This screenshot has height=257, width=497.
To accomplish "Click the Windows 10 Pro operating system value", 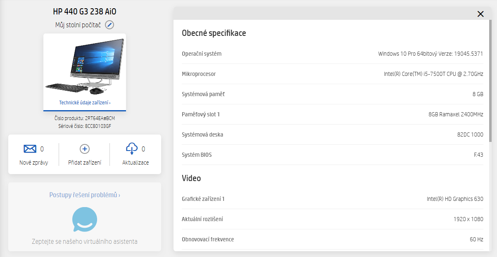I will (x=430, y=54).
